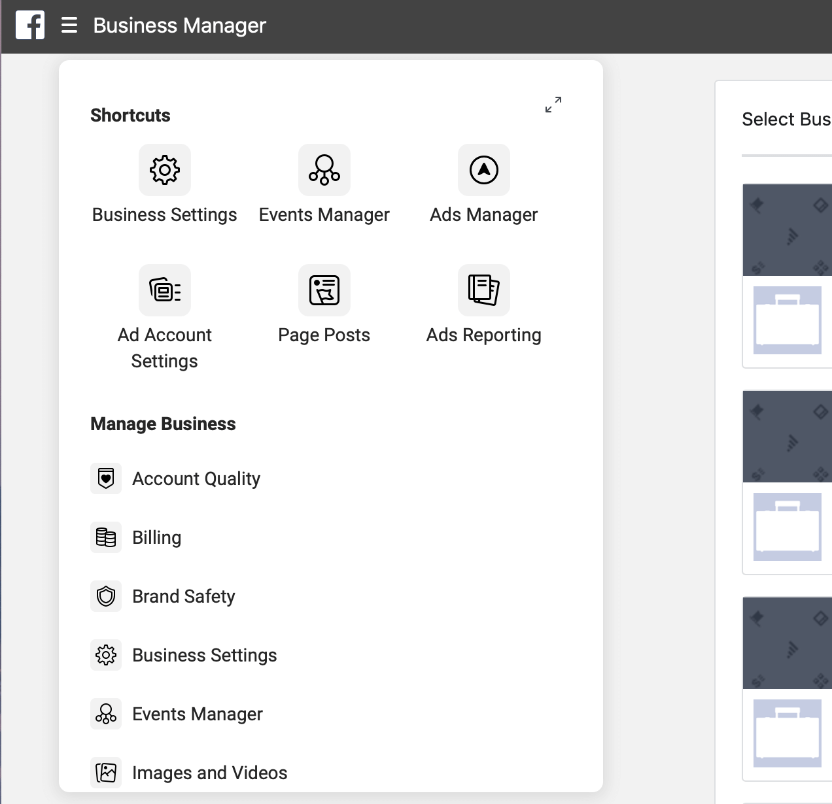Click the Events Manager icon under Manage Business

click(105, 713)
